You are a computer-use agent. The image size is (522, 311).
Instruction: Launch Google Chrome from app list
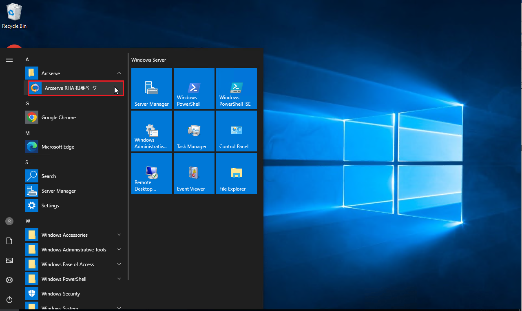pyautogui.click(x=58, y=118)
